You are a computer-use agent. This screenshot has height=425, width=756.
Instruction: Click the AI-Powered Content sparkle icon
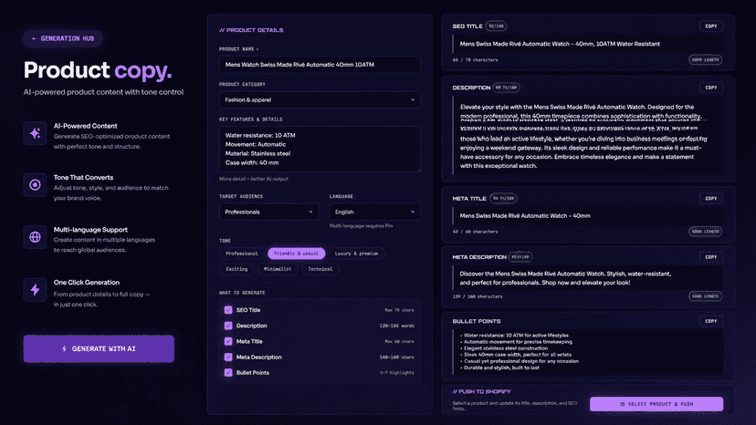click(35, 133)
